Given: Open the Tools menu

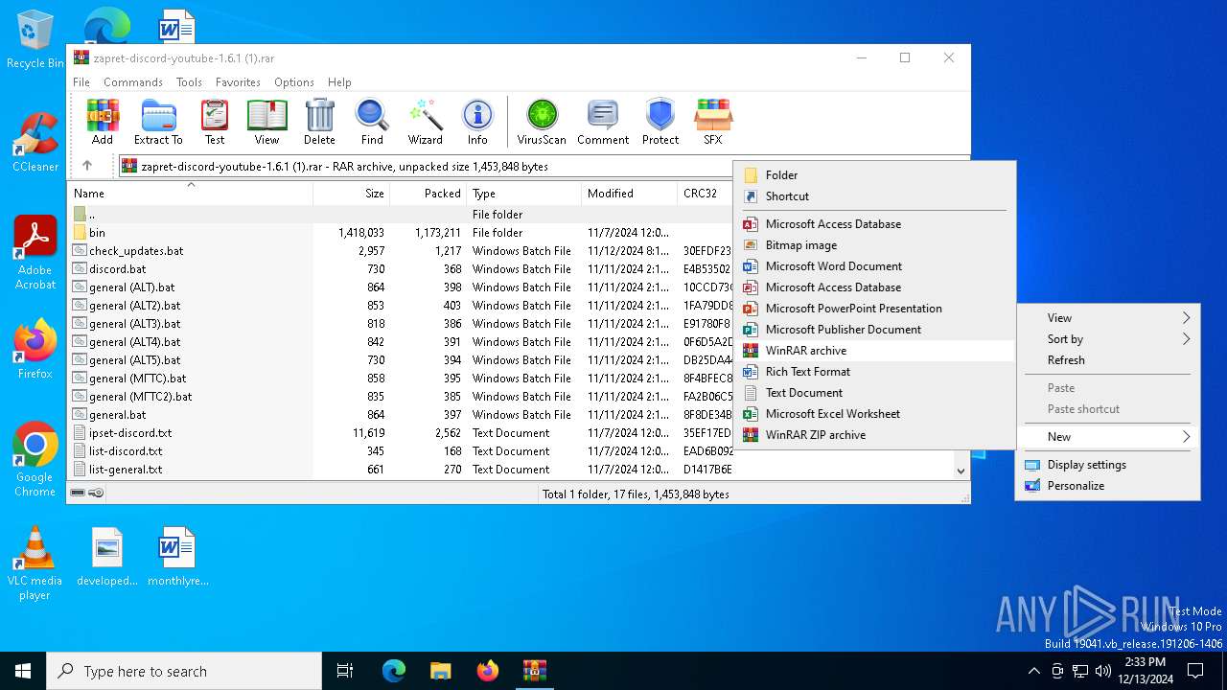Looking at the screenshot, I should tap(189, 82).
